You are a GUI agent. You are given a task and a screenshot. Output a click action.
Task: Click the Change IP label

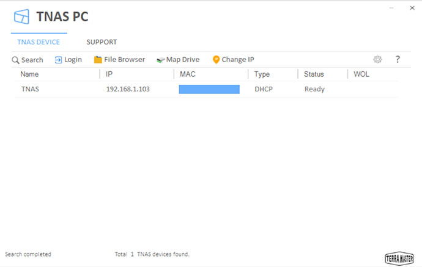[238, 60]
